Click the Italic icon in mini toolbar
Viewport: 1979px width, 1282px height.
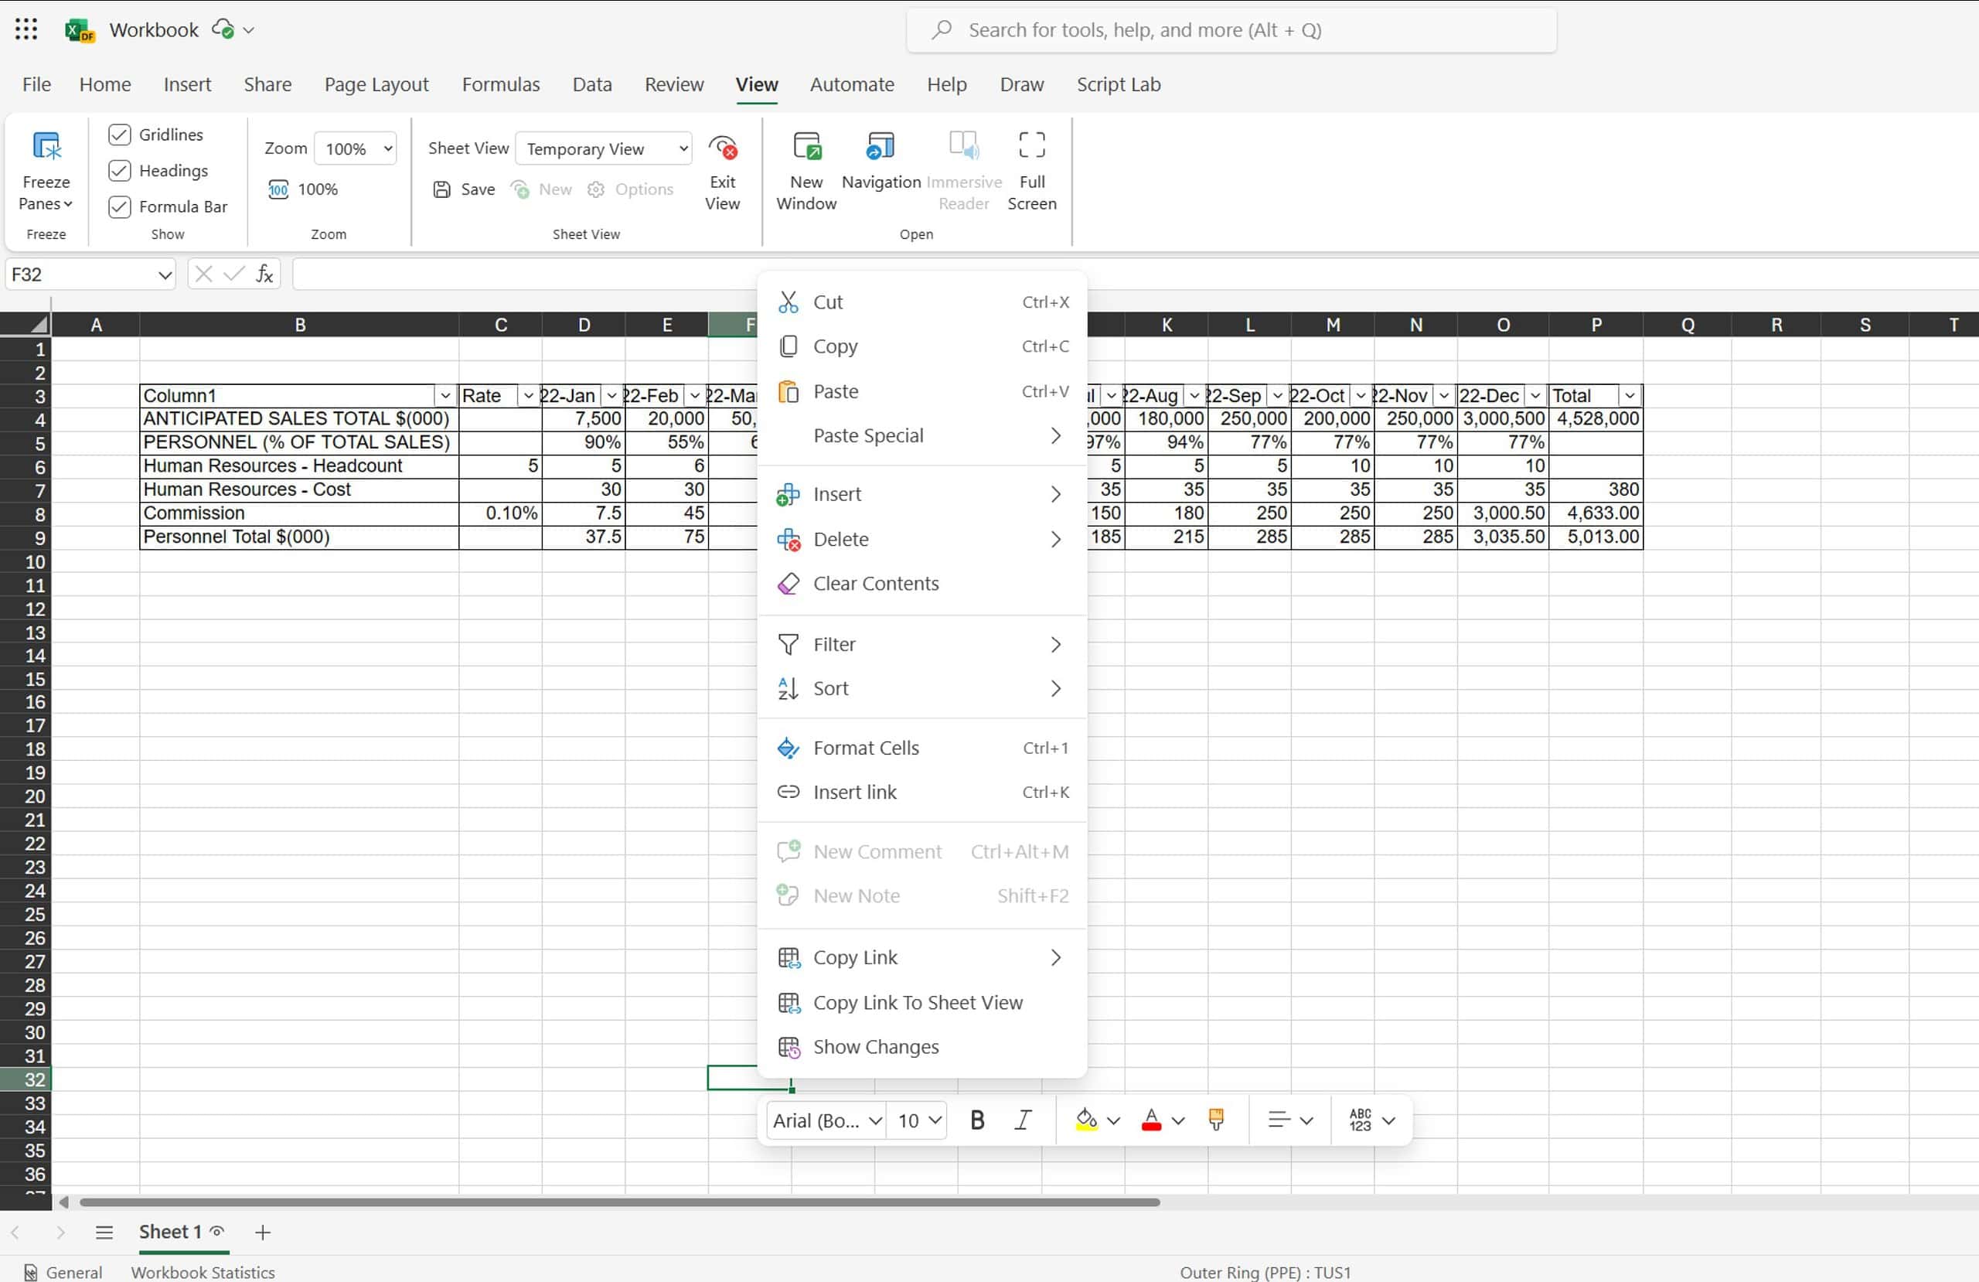point(1023,1119)
